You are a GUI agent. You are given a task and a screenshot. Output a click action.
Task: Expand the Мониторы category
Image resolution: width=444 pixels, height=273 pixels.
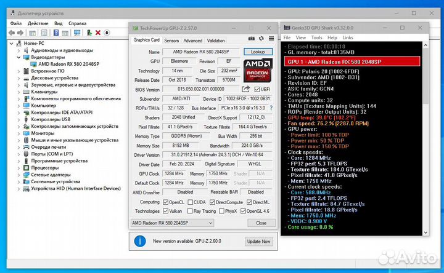[x=18, y=133]
